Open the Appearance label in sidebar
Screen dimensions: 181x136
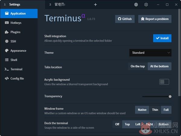tap(18, 51)
